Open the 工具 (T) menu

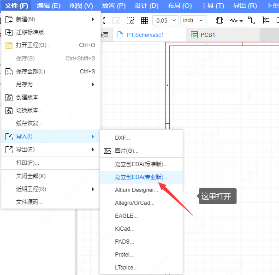point(213,6)
